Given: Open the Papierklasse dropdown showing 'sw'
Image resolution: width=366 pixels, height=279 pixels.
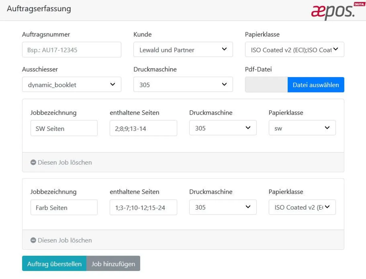Looking at the screenshot, I should click(302, 128).
